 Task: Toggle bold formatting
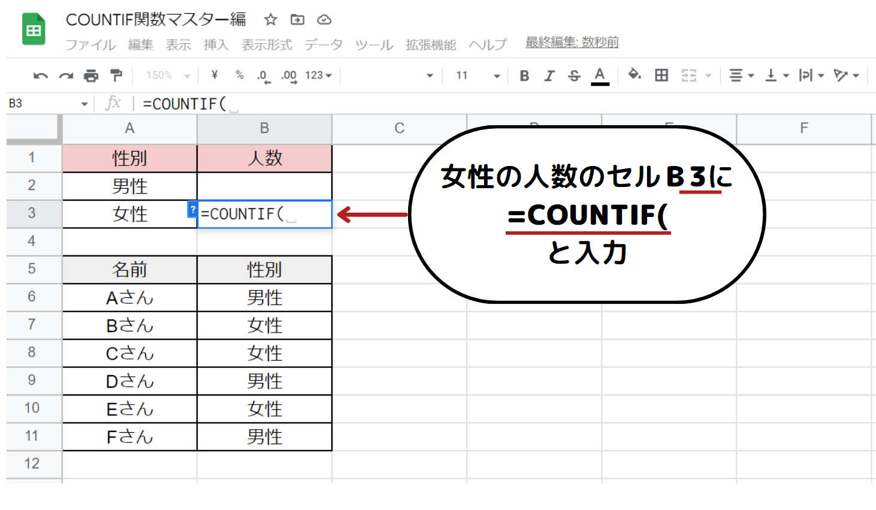(524, 76)
